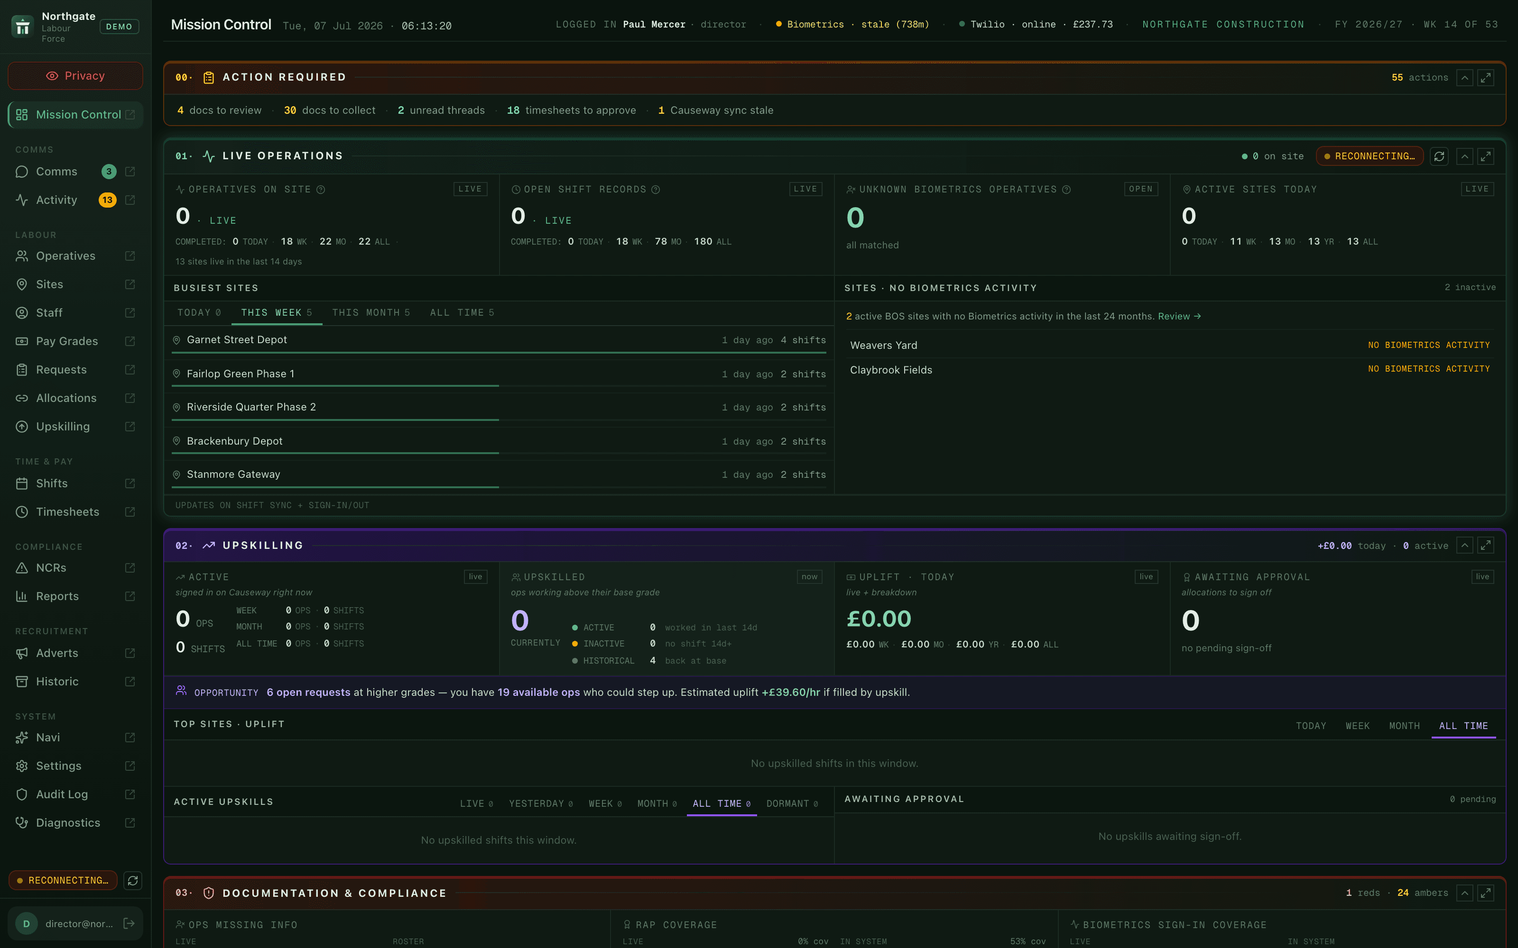1518x948 pixels.
Task: Click the Weavers Yard inactive site
Action: click(x=1170, y=346)
